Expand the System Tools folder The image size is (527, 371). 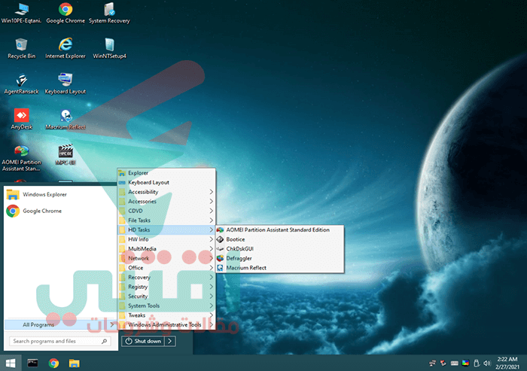point(166,306)
